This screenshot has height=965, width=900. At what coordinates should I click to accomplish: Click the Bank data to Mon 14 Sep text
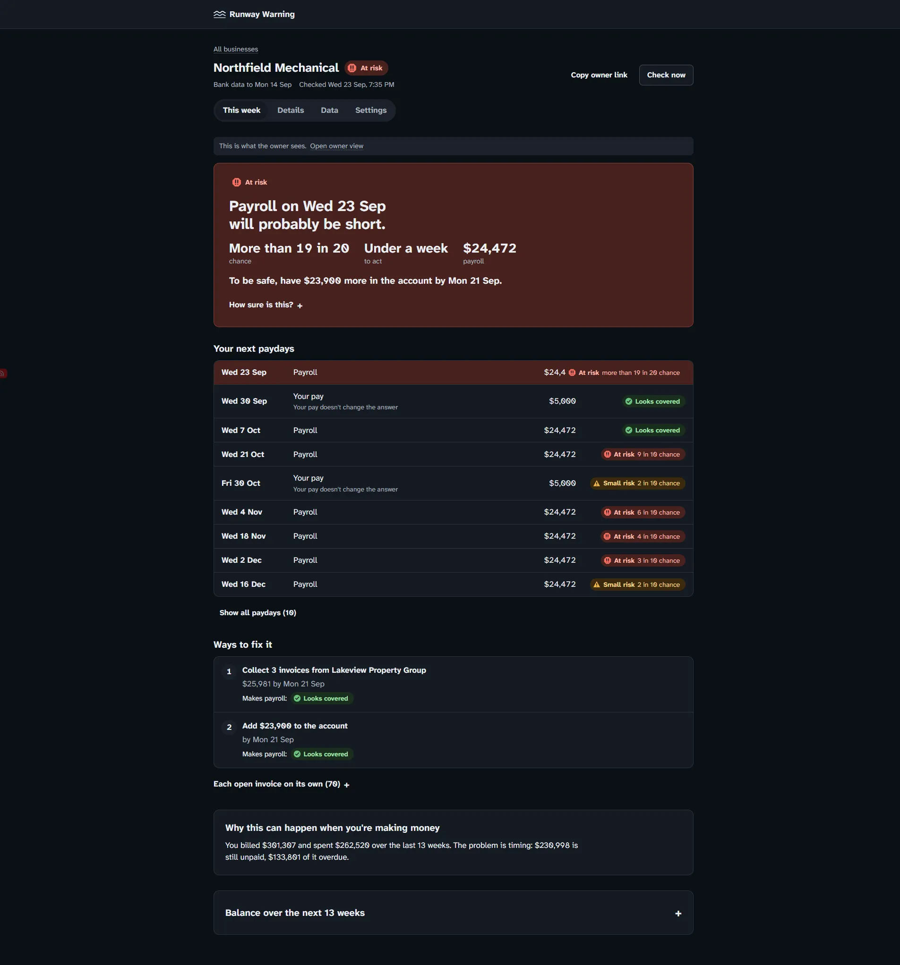[253, 85]
